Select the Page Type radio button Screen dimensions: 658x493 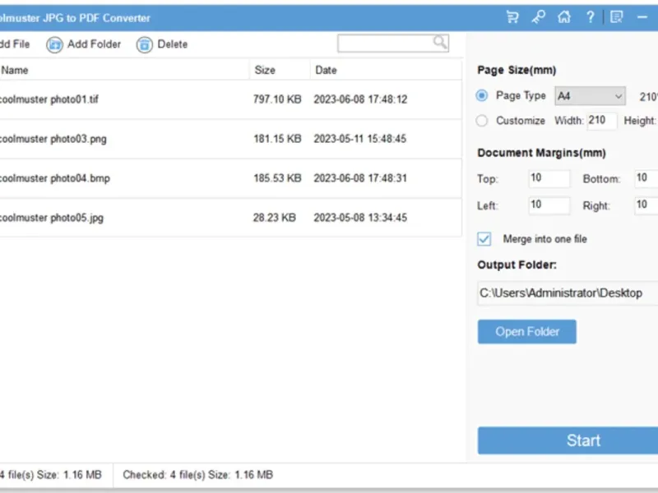pos(482,95)
